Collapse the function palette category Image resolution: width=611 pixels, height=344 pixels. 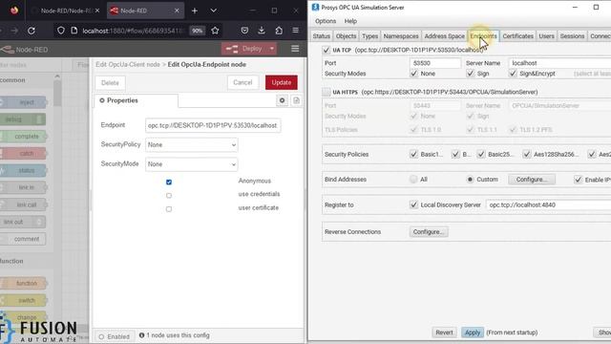[x=27, y=261]
